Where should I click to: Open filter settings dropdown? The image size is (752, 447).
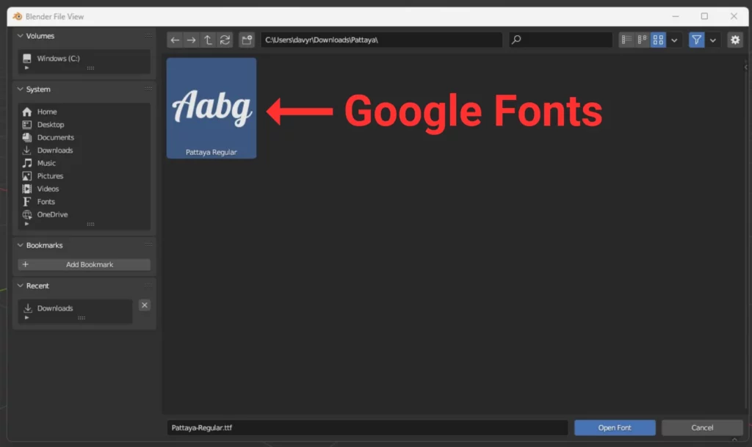[x=712, y=40]
